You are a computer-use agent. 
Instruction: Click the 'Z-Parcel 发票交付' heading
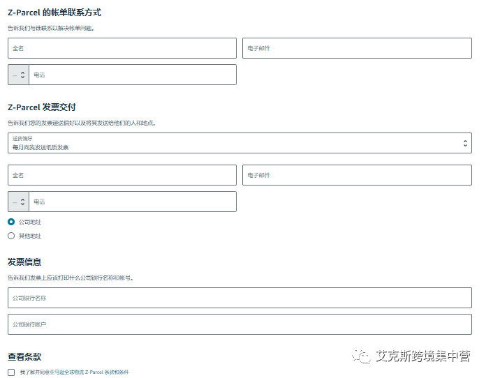pyautogui.click(x=42, y=107)
